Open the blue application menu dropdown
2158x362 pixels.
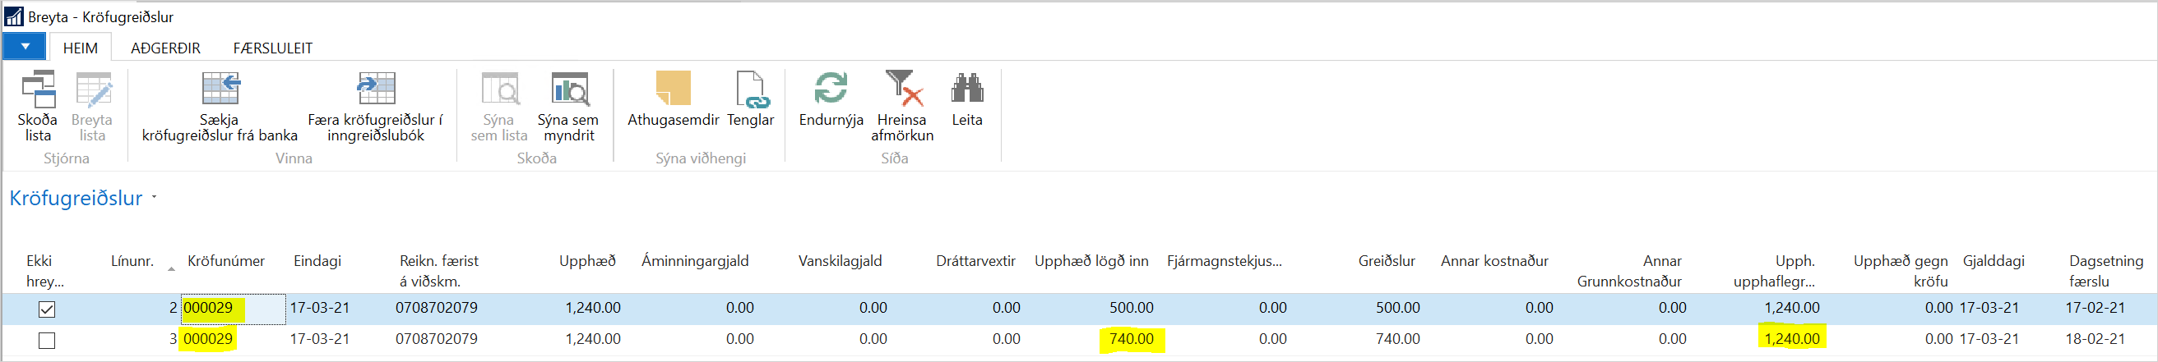coord(25,47)
